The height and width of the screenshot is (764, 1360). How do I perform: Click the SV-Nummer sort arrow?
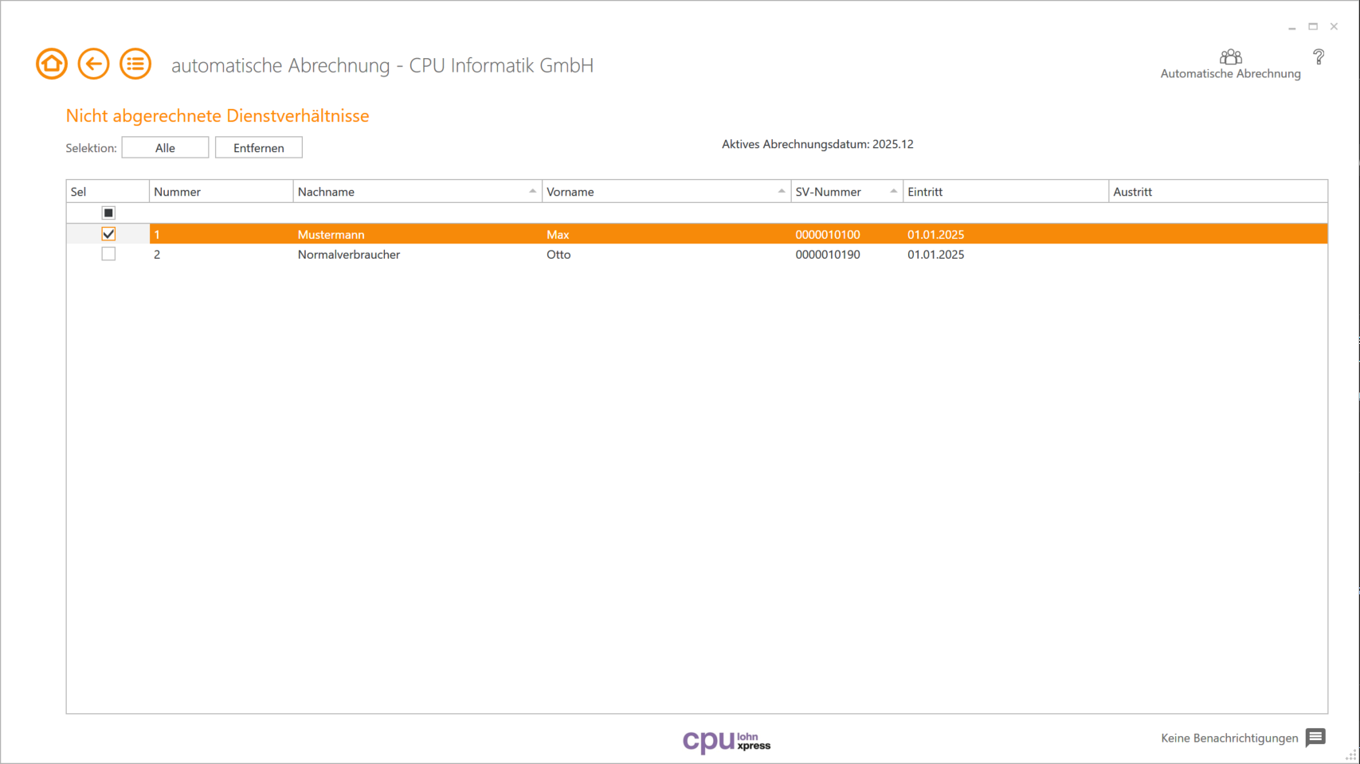pyautogui.click(x=892, y=191)
